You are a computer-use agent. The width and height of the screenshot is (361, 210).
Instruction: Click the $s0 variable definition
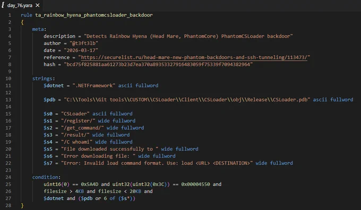(48, 114)
